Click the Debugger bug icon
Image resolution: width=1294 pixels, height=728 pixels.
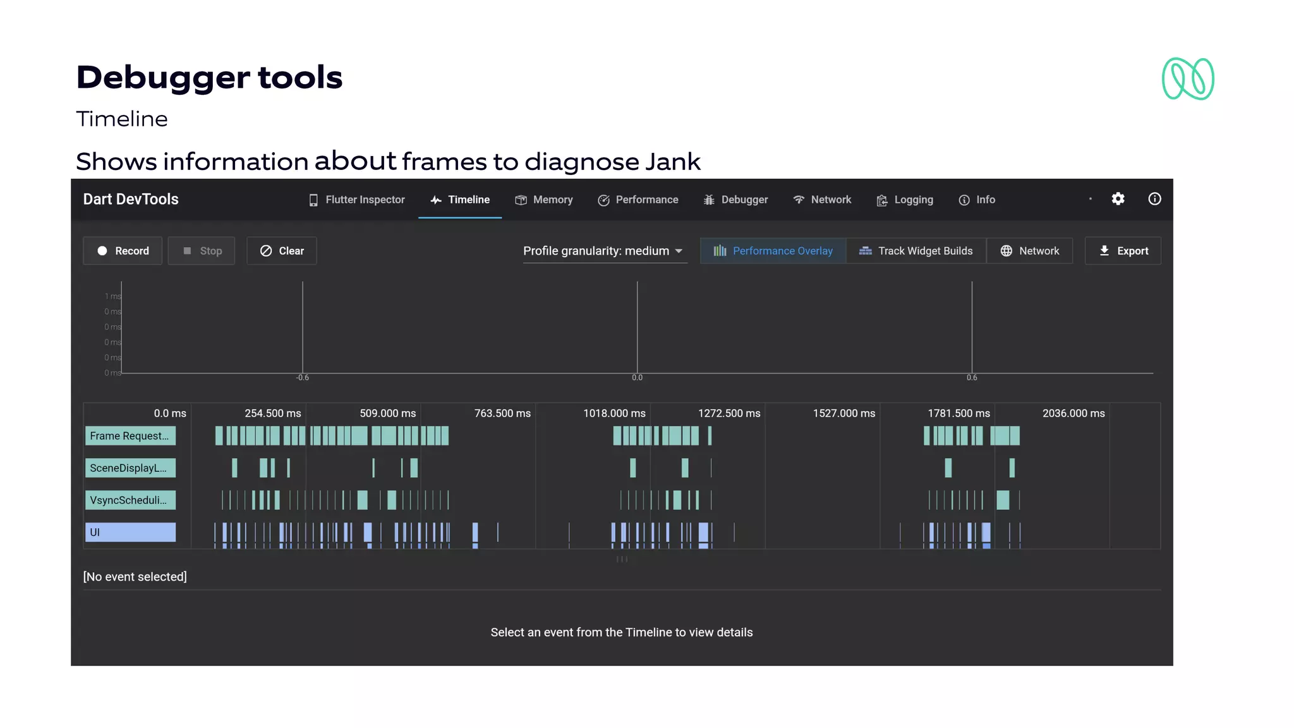coord(709,200)
